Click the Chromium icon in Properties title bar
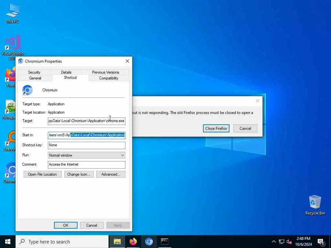 20,61
